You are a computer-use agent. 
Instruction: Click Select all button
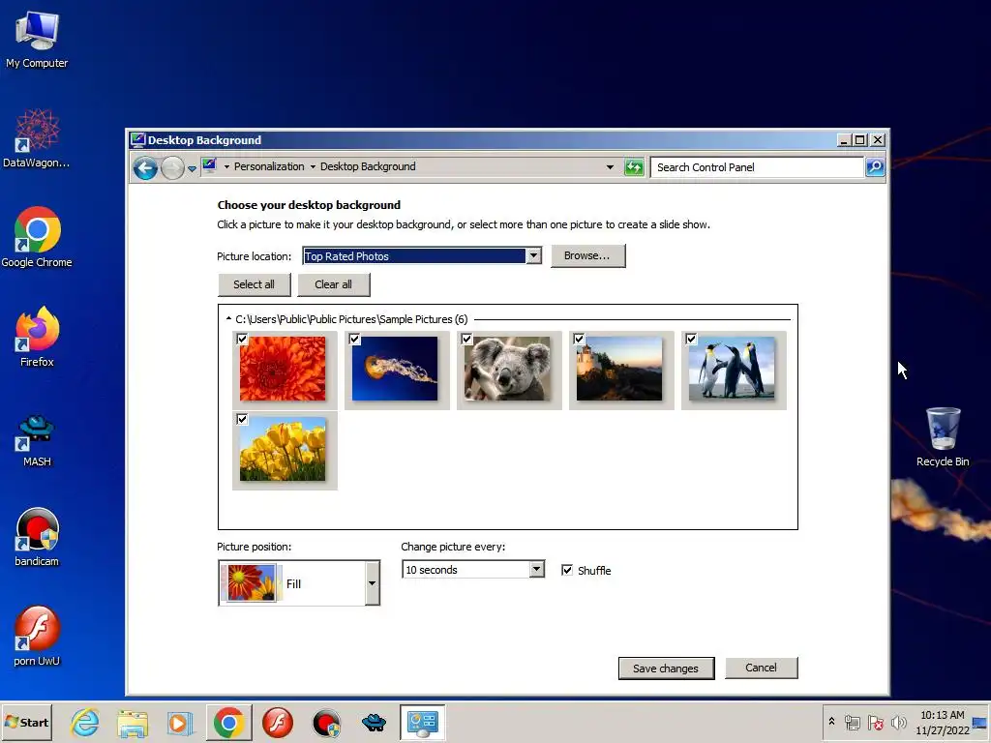pos(255,284)
